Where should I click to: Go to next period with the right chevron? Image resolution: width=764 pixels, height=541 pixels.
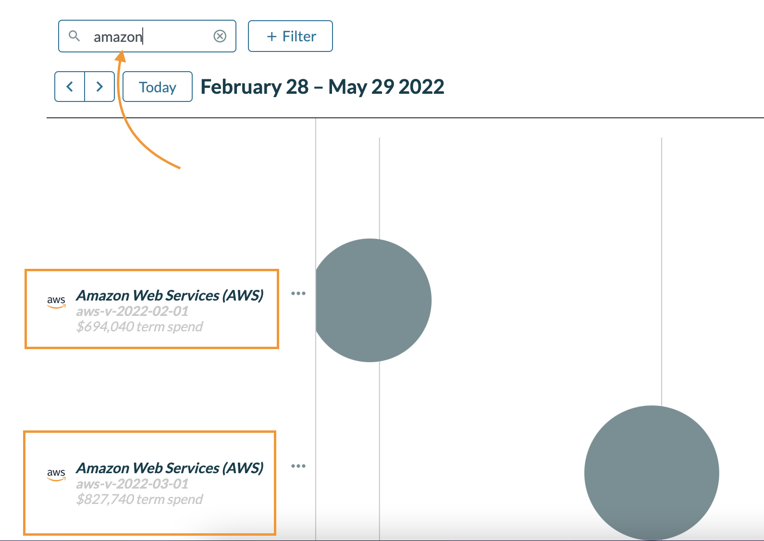point(99,87)
